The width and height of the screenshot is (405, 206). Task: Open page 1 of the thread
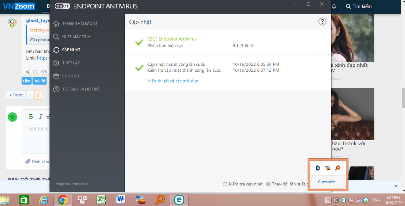31,95
